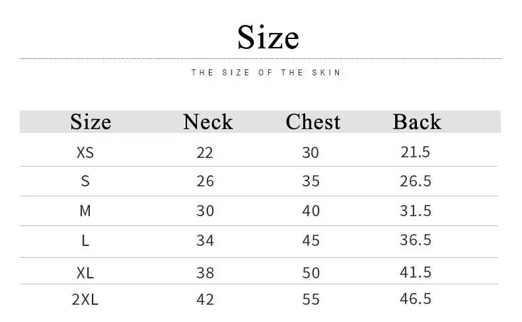Select the "Size" column header in table
522x322 pixels.
click(91, 122)
